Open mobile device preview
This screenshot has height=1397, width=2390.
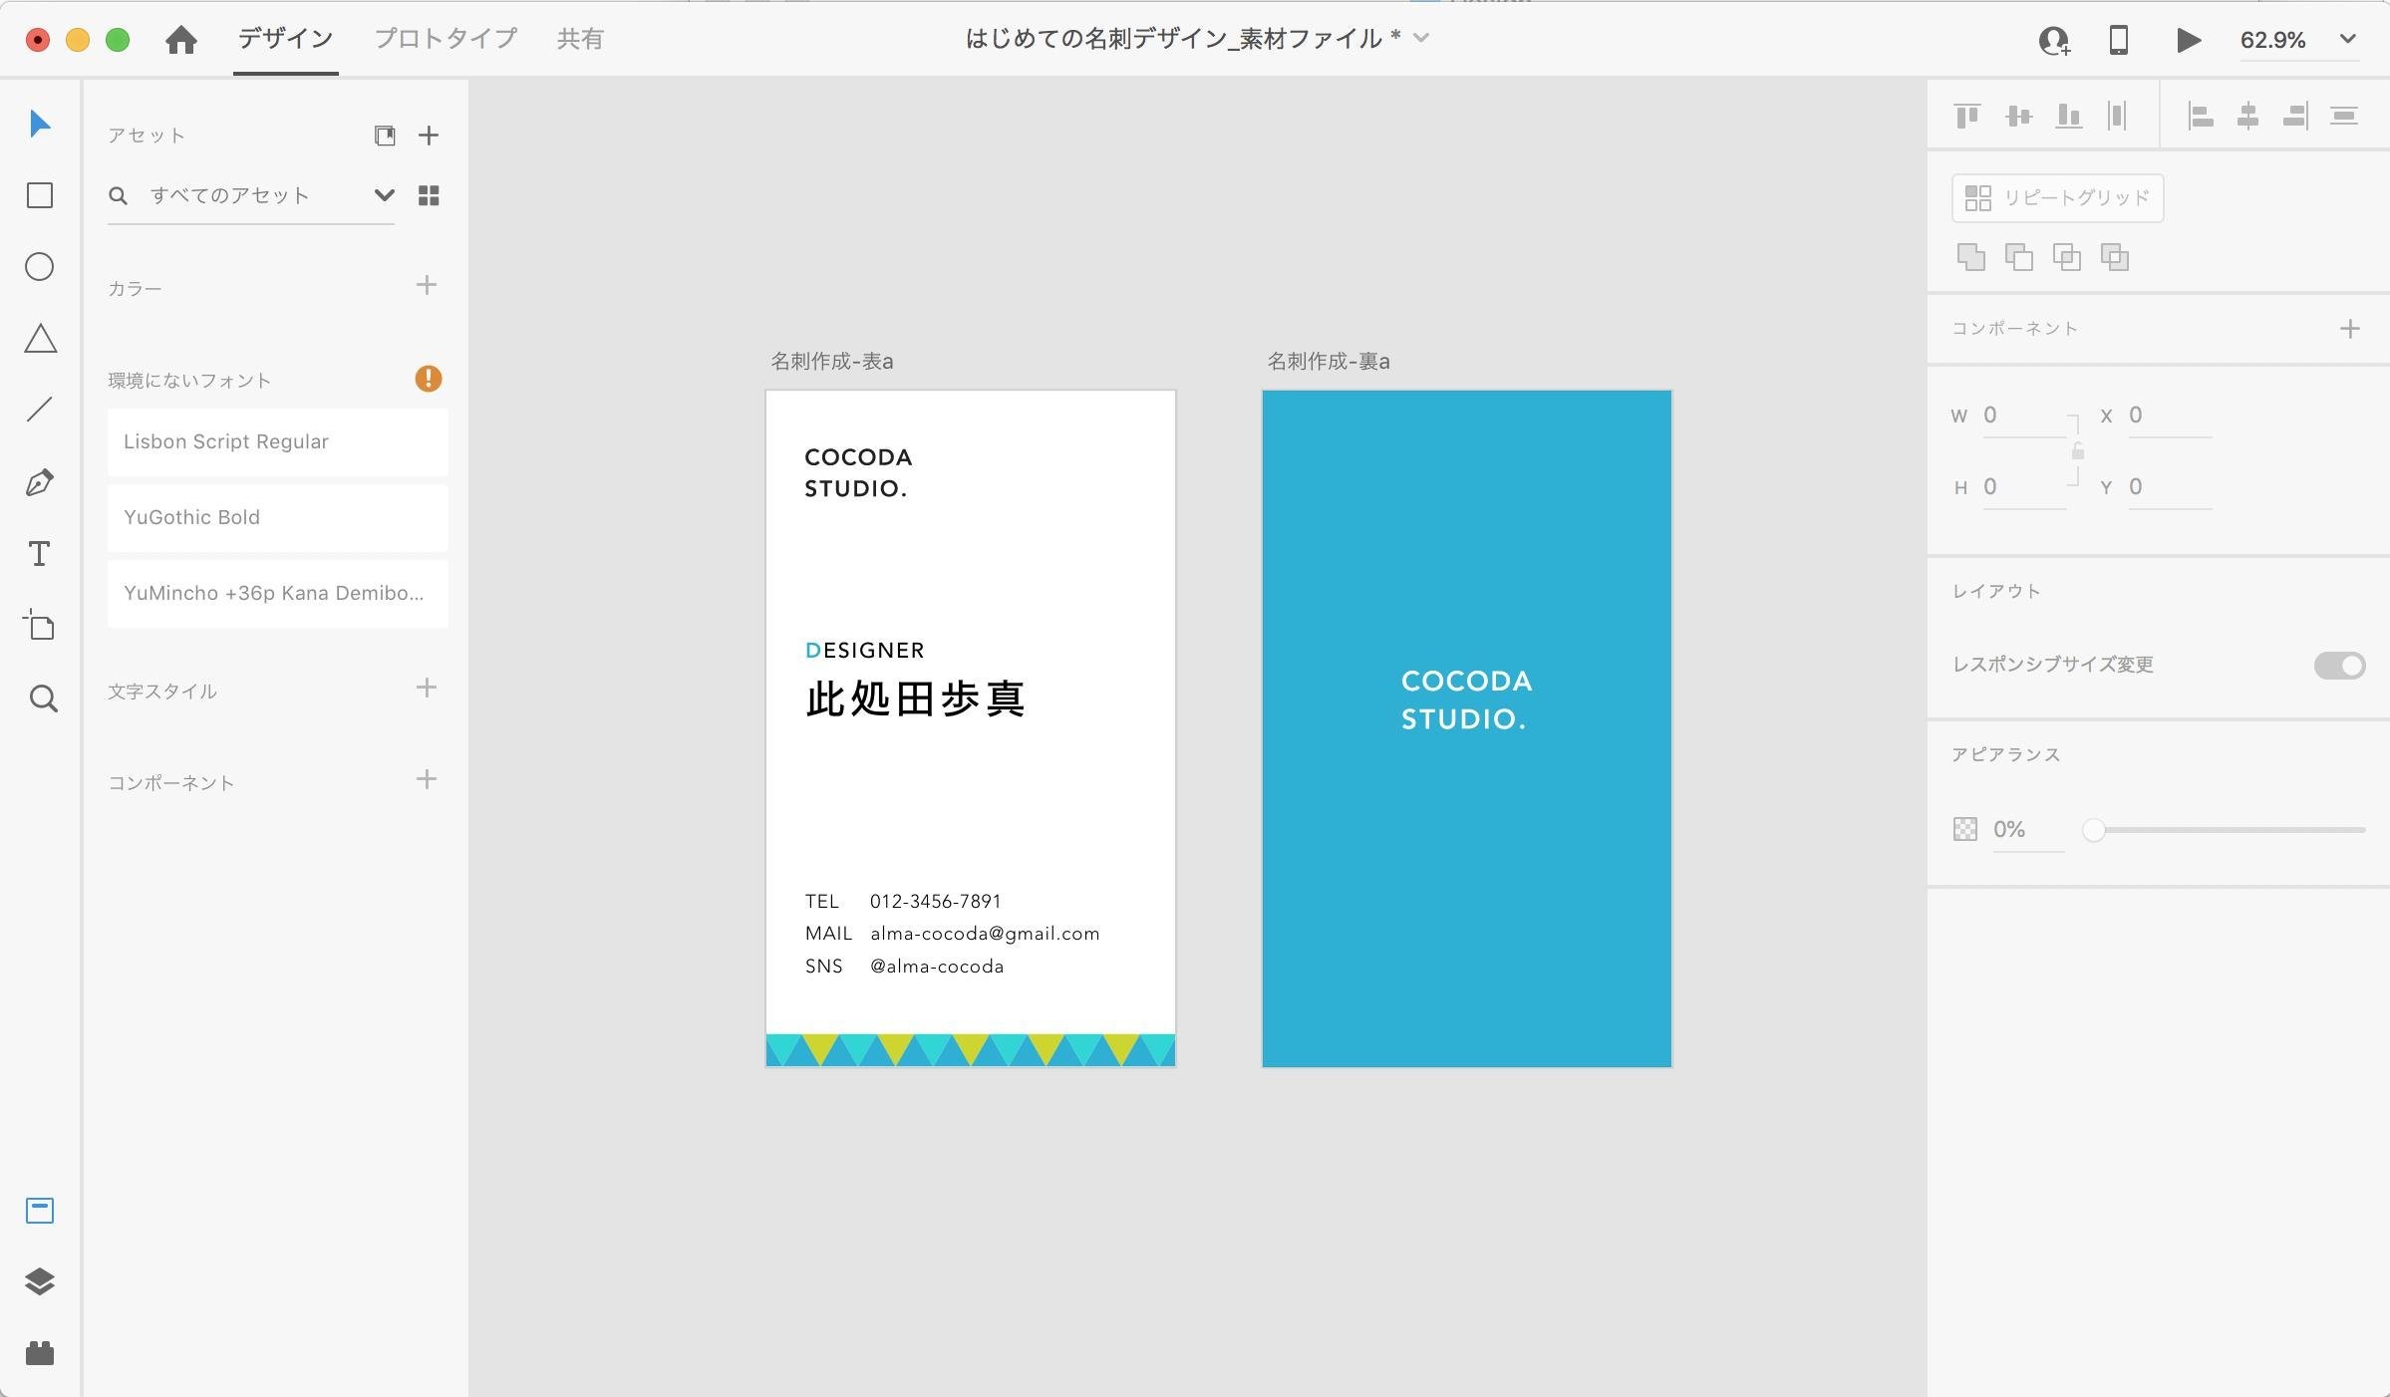(2119, 40)
